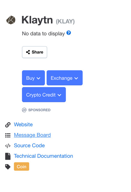Click the Share button
The height and width of the screenshot is (192, 131).
(x=34, y=52)
